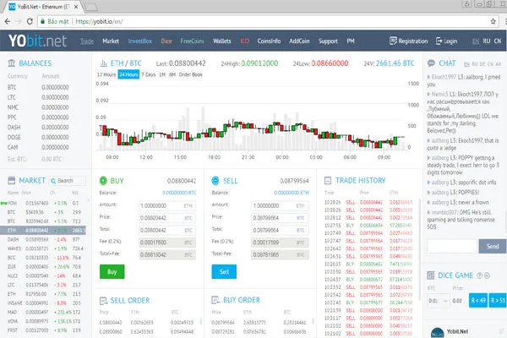Click the chat Send button
The image size is (507, 338).
pyautogui.click(x=493, y=246)
